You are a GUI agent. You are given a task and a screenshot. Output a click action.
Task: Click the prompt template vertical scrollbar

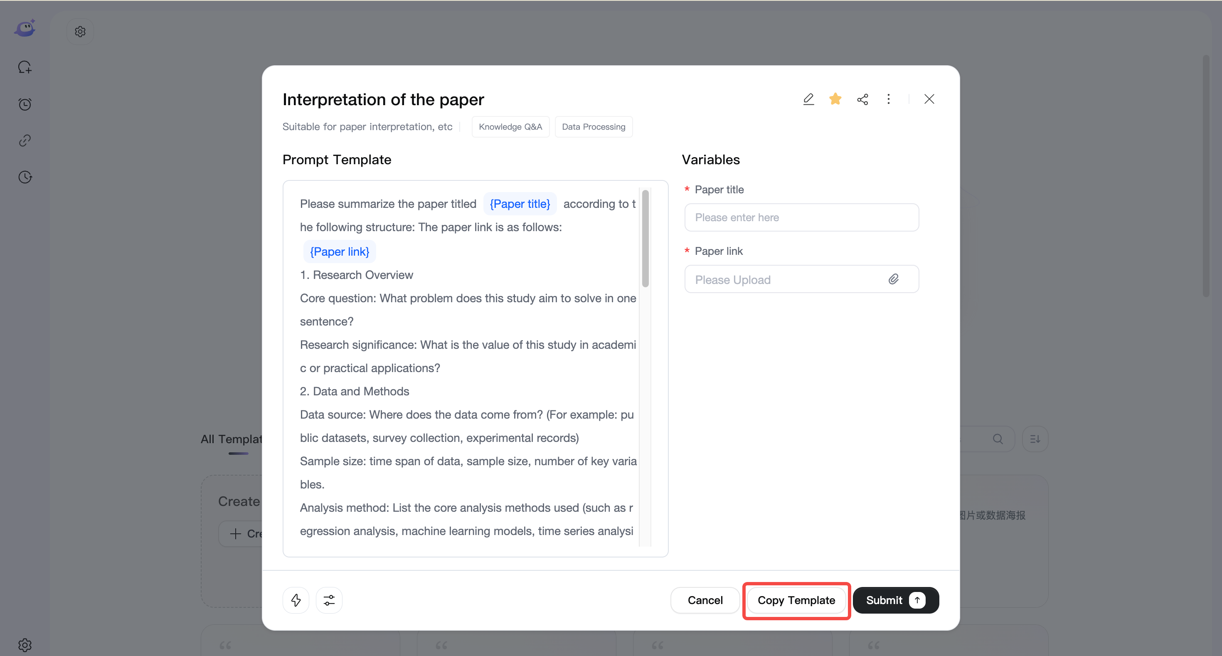coord(645,239)
